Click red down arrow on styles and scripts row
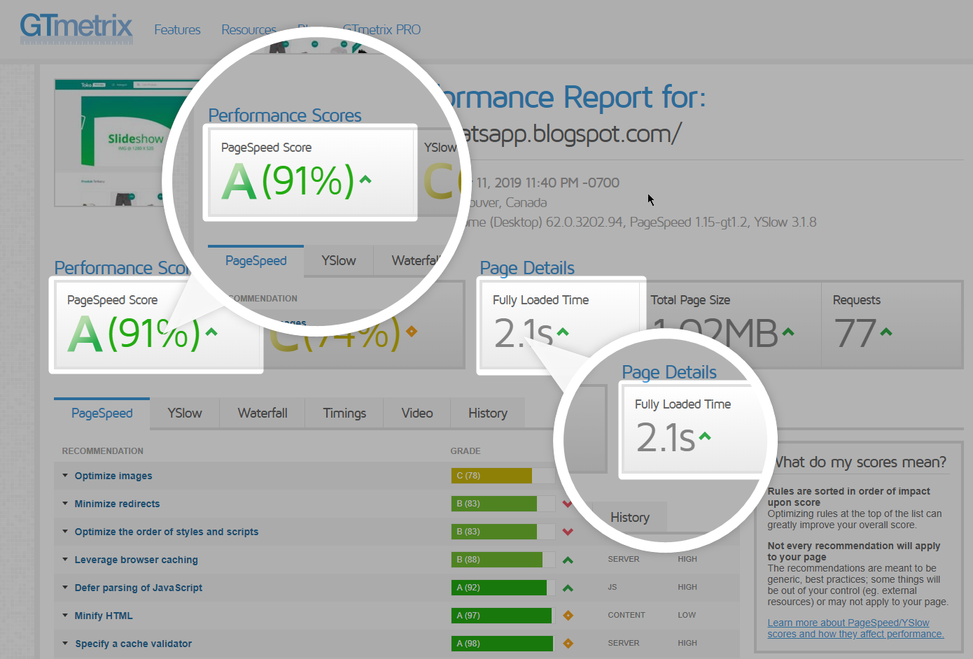Viewport: 973px width, 659px height. (568, 532)
